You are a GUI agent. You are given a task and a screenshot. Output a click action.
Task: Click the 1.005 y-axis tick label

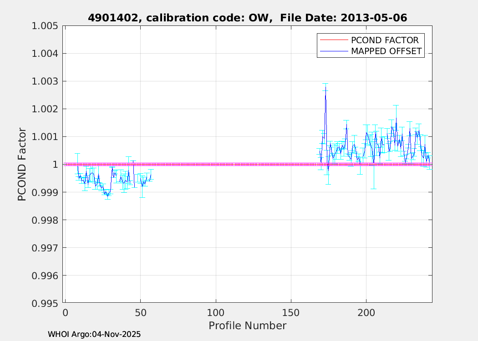[46, 25]
